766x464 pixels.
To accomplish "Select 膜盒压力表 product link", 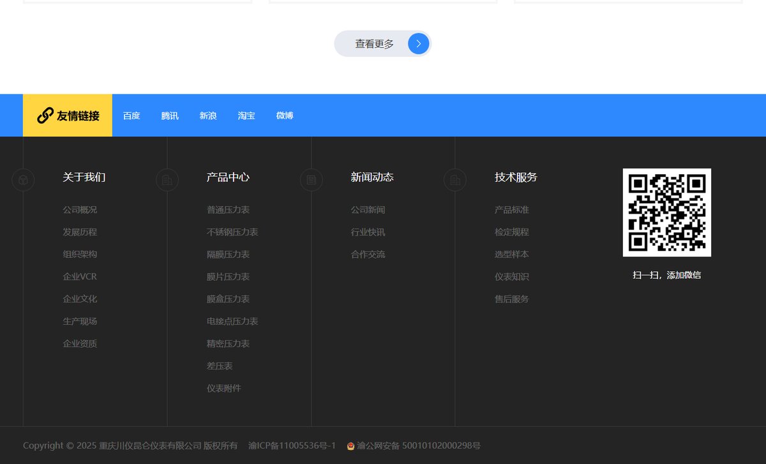I will 228,299.
